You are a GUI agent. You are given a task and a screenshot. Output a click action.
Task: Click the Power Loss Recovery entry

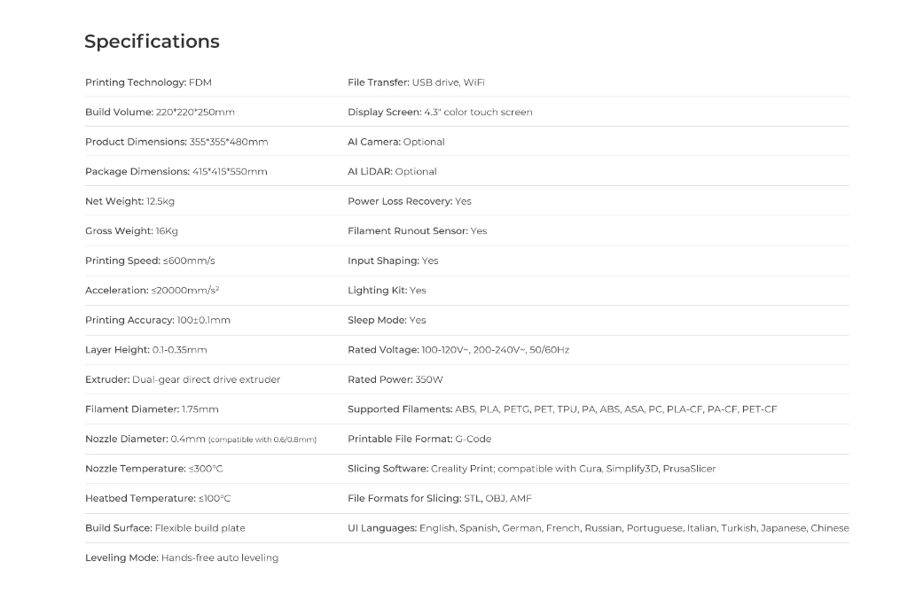[x=410, y=201]
